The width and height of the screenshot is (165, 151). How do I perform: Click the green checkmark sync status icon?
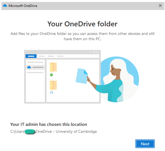coord(51,75)
